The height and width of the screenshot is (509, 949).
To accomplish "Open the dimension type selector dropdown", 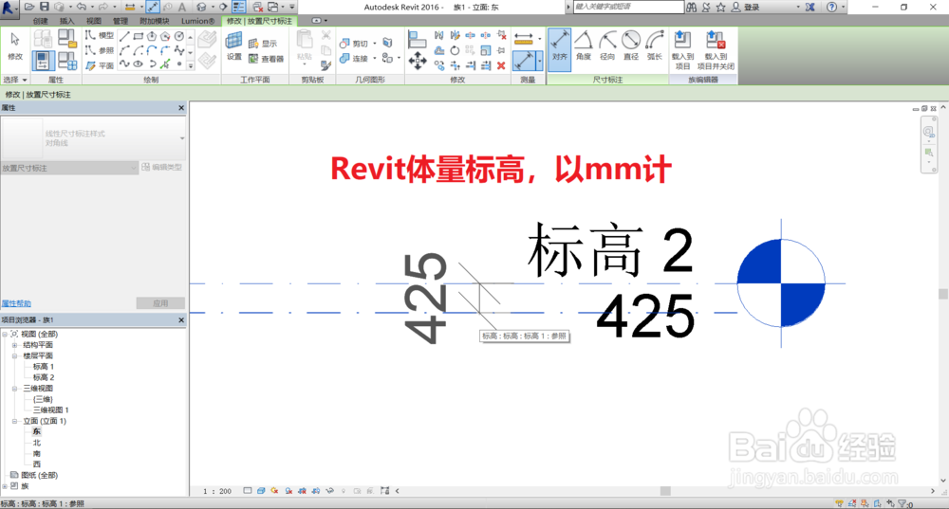I will point(182,138).
